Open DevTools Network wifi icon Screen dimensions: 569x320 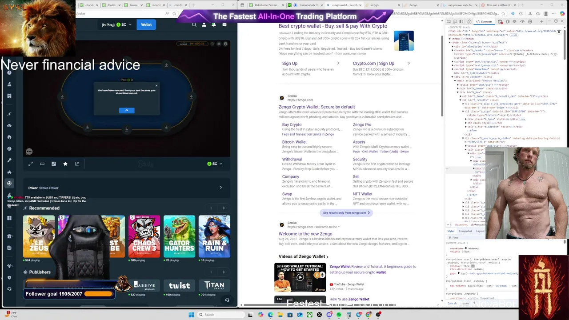tap(515, 22)
